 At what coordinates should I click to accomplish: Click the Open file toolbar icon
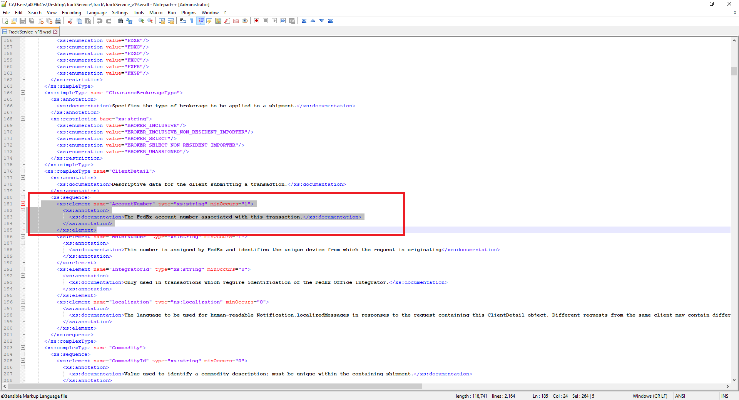point(14,21)
